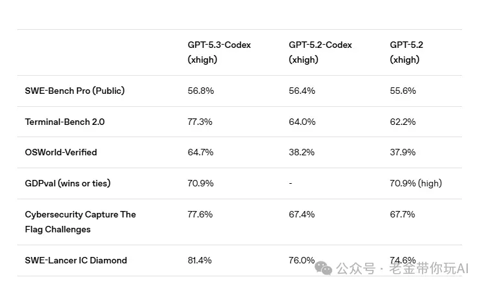Click the 56.8% SWE-Bench Pro score
The width and height of the screenshot is (484, 288).
(x=200, y=91)
